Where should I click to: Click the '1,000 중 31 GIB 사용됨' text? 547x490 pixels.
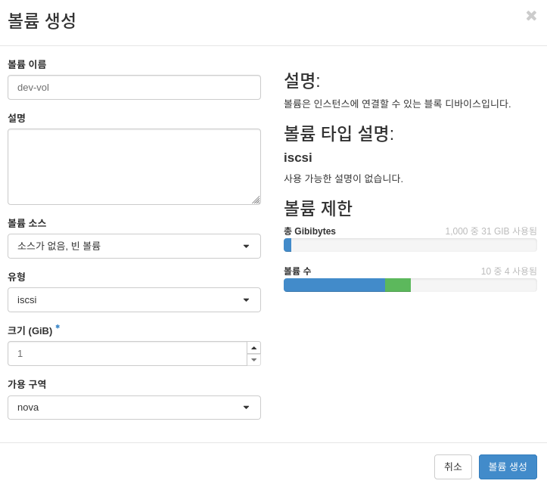[x=491, y=231]
